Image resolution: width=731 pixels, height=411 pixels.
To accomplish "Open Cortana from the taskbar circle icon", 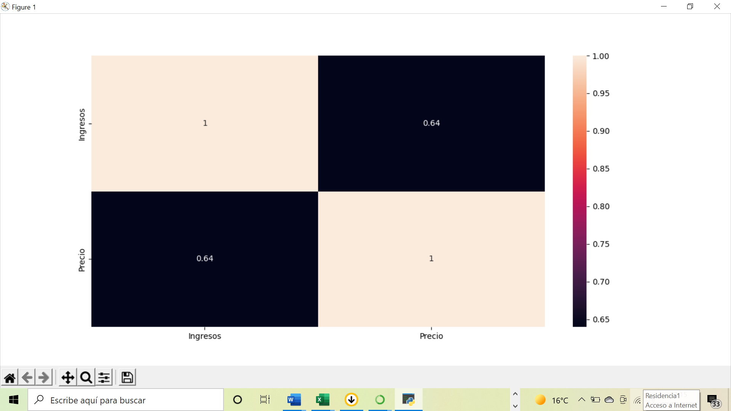I will (238, 400).
